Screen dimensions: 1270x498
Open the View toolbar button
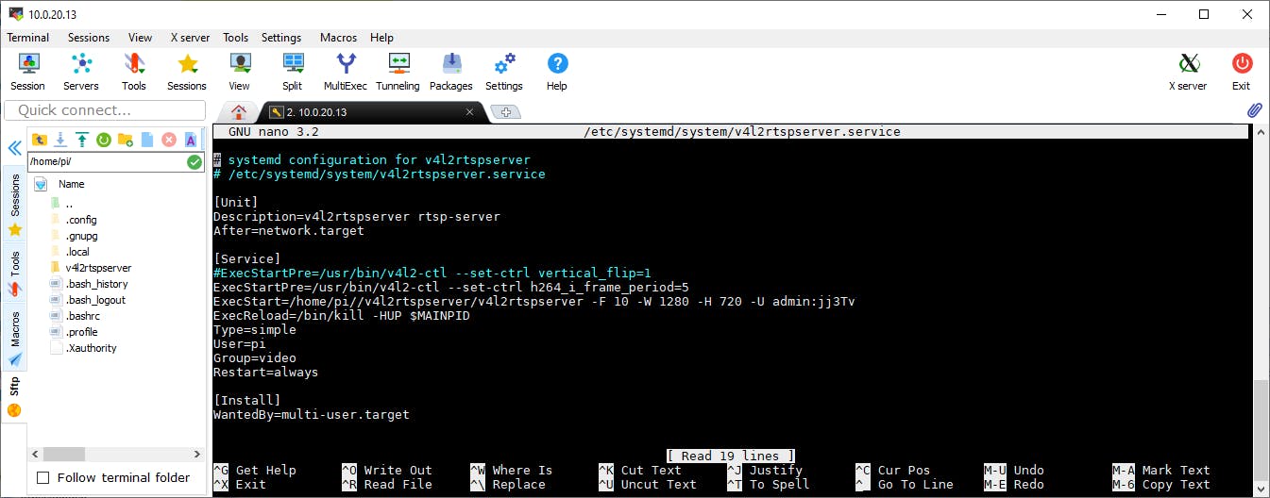[x=240, y=72]
